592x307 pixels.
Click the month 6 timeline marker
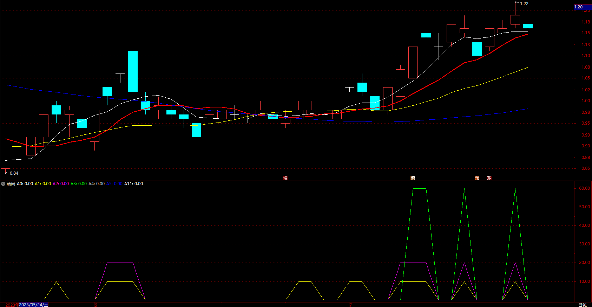click(x=96, y=305)
